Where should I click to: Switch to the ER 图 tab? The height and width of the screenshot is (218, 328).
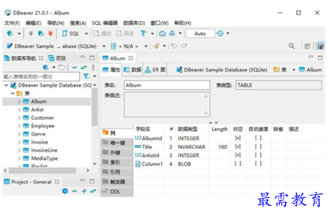(155, 70)
